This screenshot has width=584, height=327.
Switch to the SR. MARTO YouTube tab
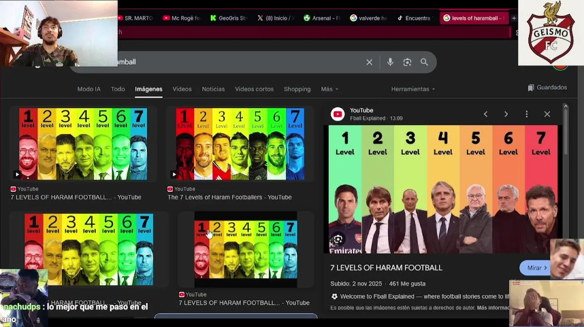coord(136,18)
